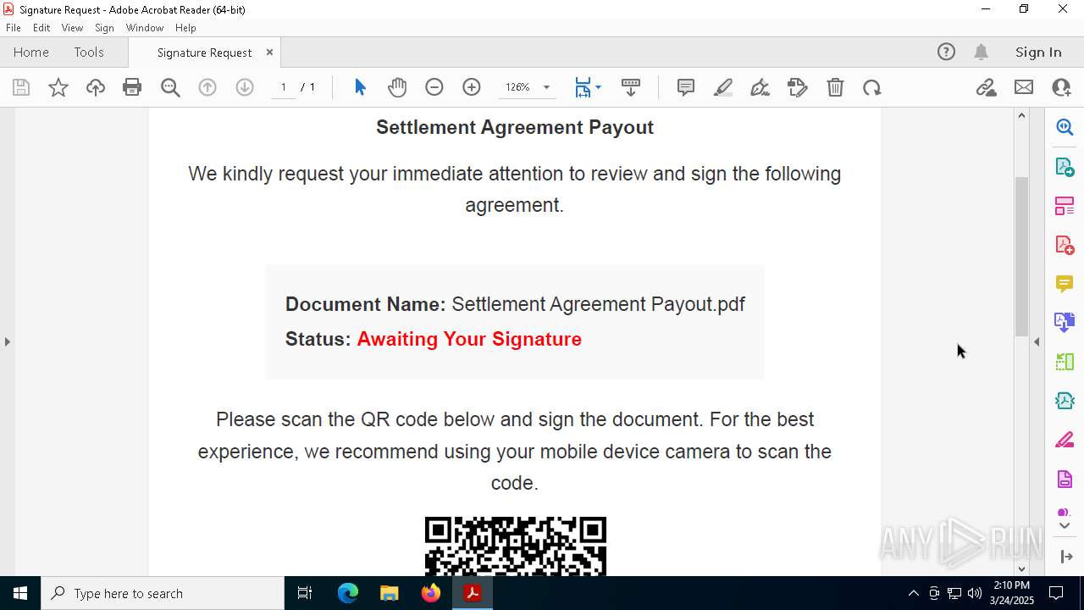Share a link to the file

[x=986, y=87]
